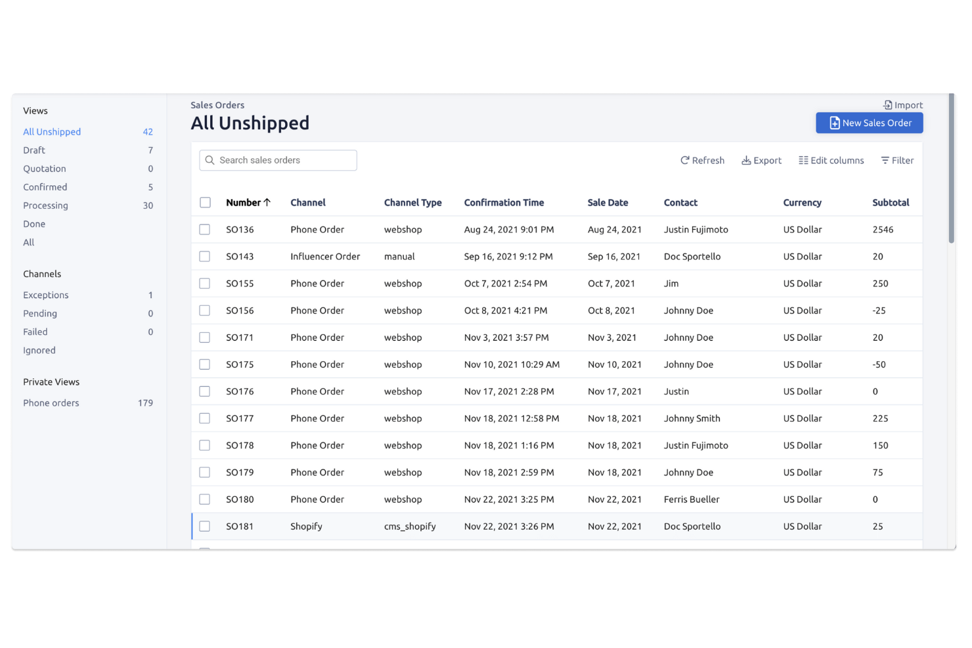Select the Phone orders private view

tap(51, 402)
